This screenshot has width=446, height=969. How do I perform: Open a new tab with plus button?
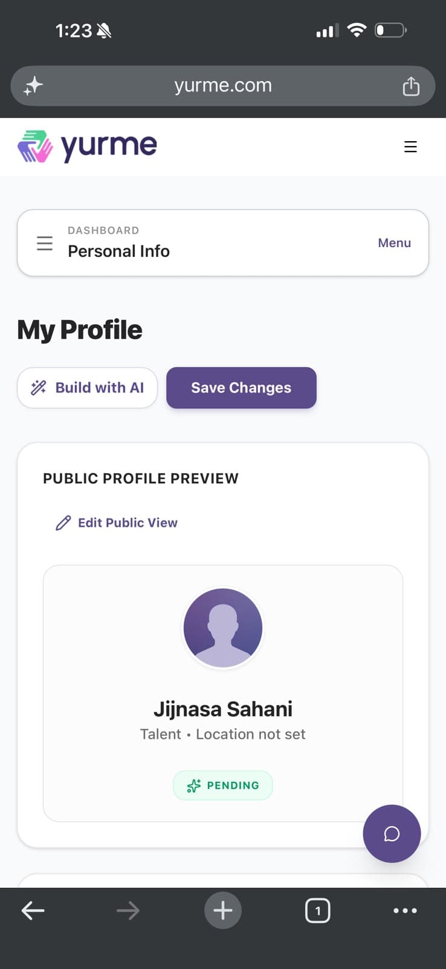[223, 910]
